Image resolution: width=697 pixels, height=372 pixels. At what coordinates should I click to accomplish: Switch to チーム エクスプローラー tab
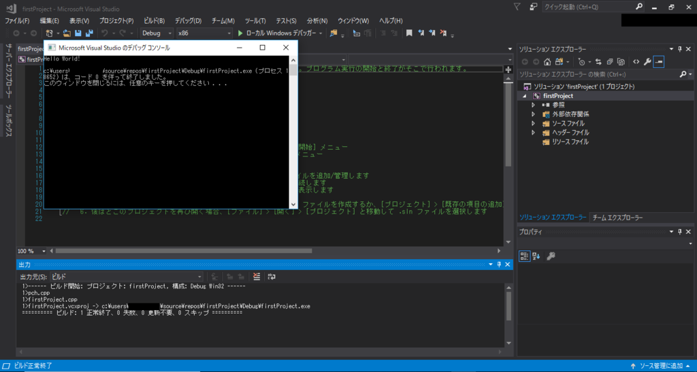tap(617, 218)
